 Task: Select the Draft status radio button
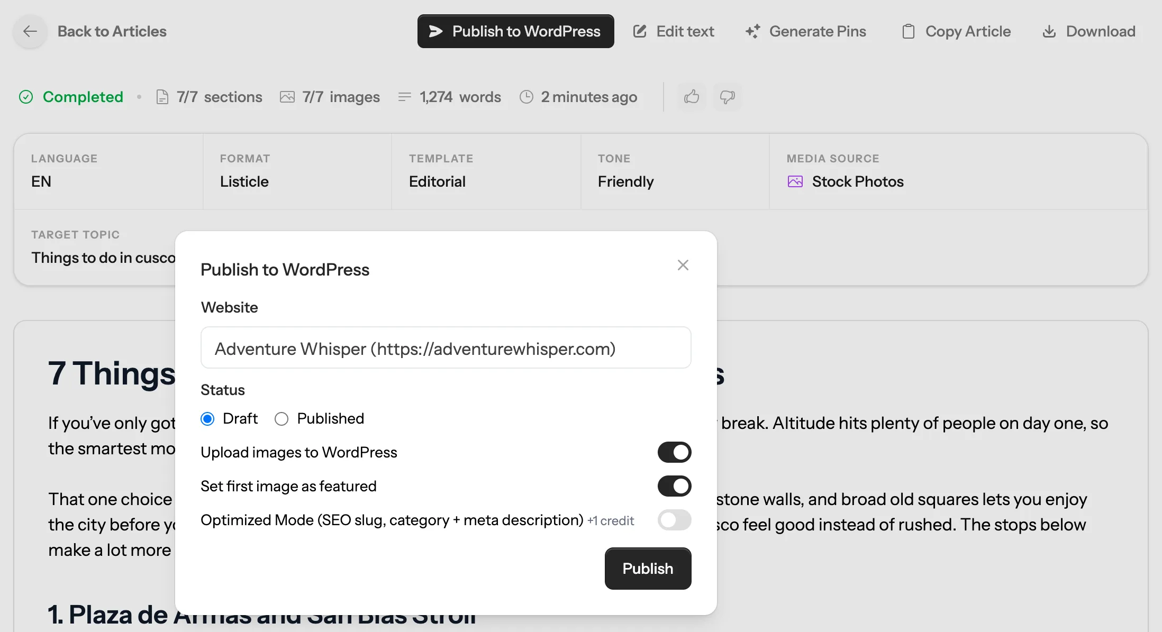[x=207, y=419]
